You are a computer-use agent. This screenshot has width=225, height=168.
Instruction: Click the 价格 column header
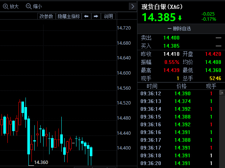[181, 86]
